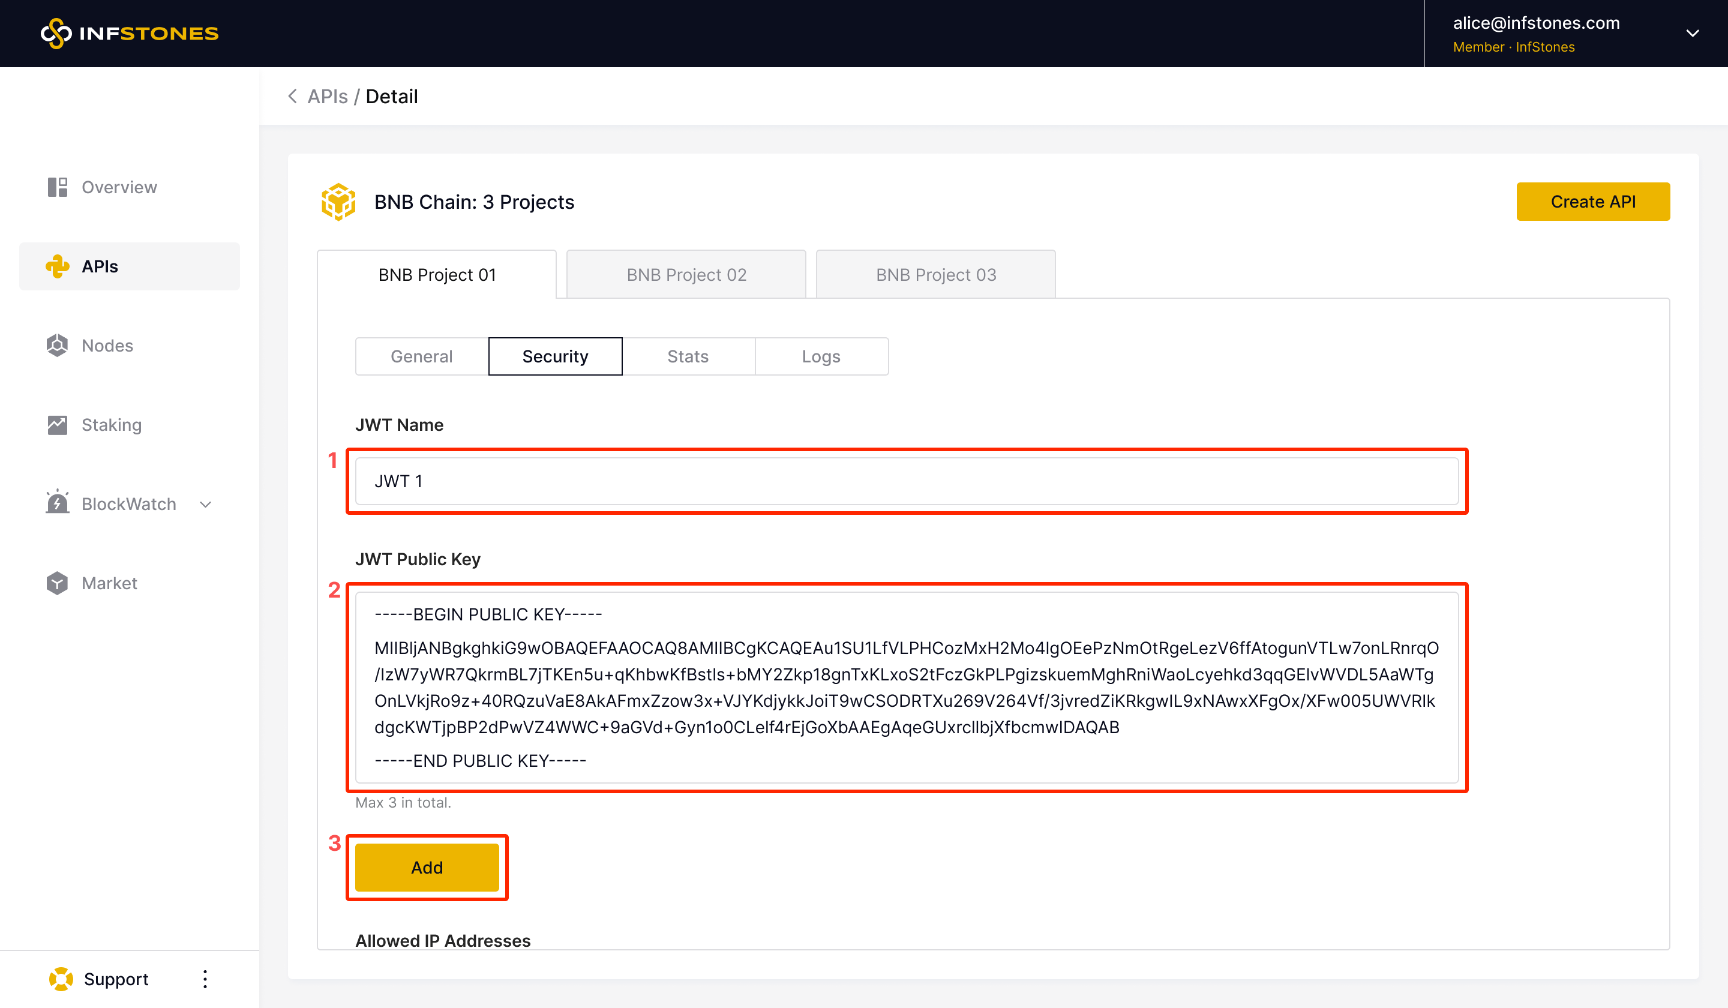
Task: Click the Staking chart icon
Action: coord(58,424)
